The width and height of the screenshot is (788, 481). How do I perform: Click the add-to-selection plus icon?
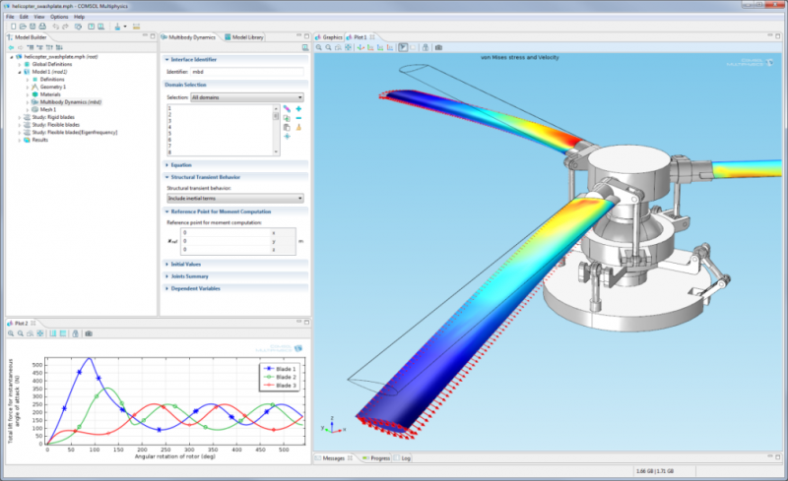click(299, 109)
